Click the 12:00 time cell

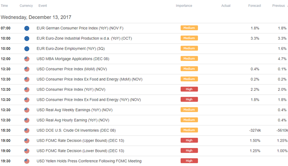6,59
